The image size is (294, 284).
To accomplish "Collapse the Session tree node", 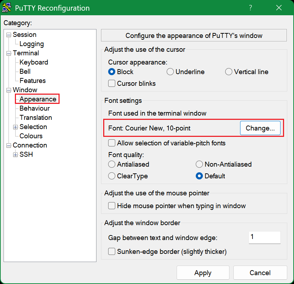I will [9, 35].
